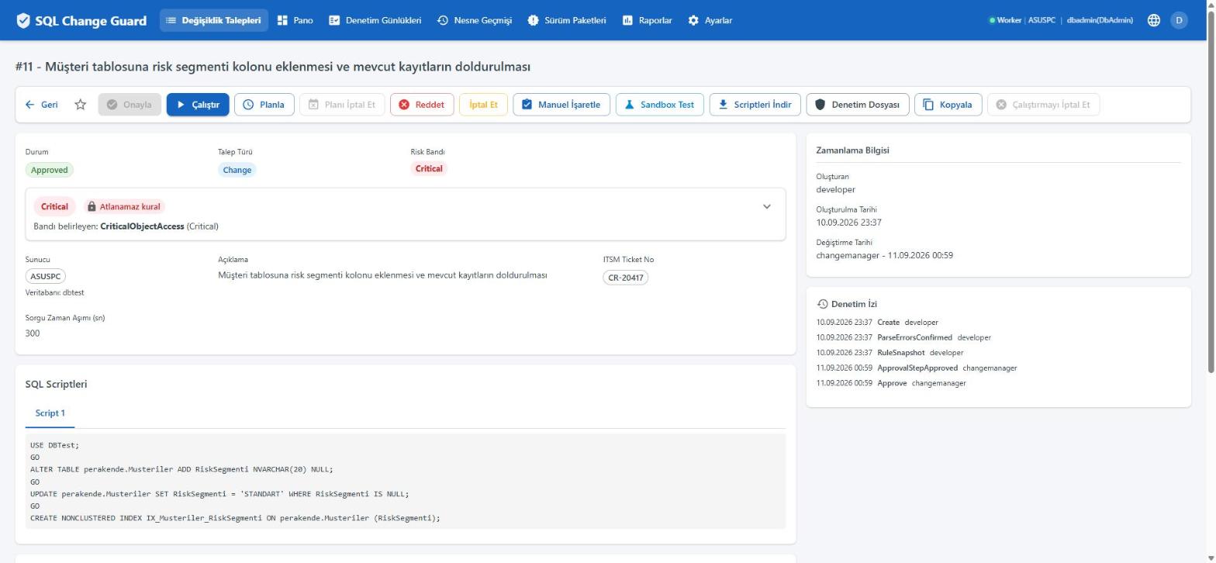The width and height of the screenshot is (1216, 563).
Task: Click the Denetim İzi history icon
Action: coord(822,304)
